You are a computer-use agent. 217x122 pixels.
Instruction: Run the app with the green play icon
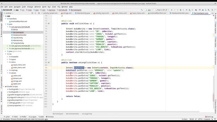(x=172, y=10)
